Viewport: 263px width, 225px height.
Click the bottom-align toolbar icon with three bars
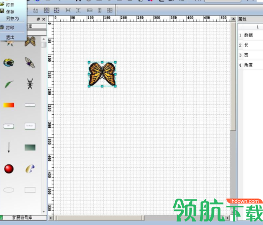pos(36,11)
